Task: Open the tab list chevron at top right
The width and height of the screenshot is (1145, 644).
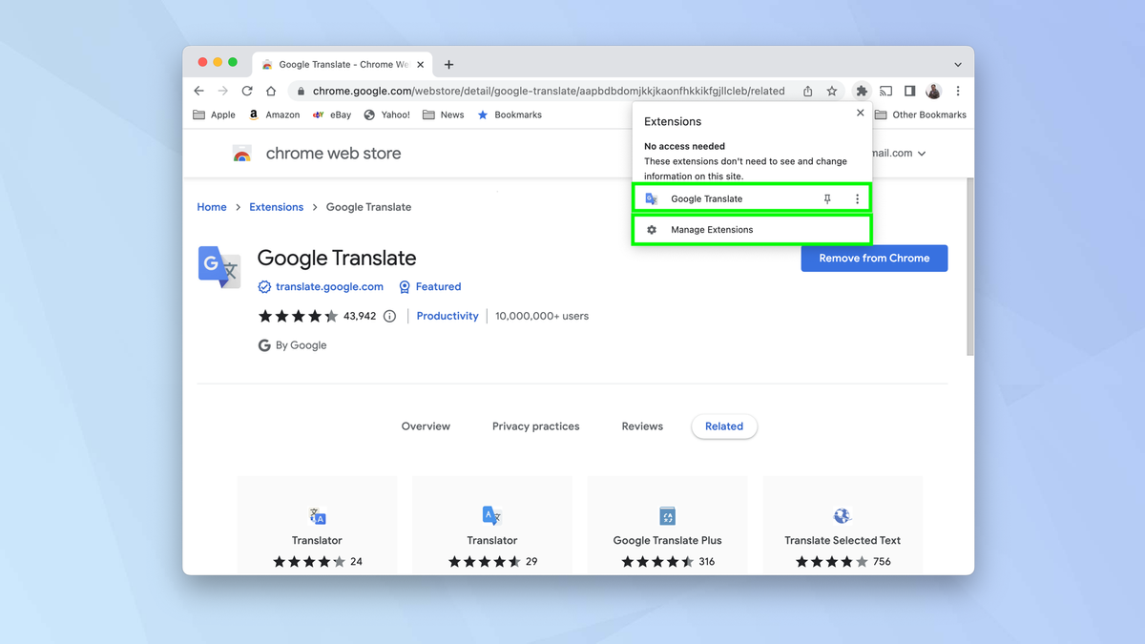Action: tap(957, 63)
